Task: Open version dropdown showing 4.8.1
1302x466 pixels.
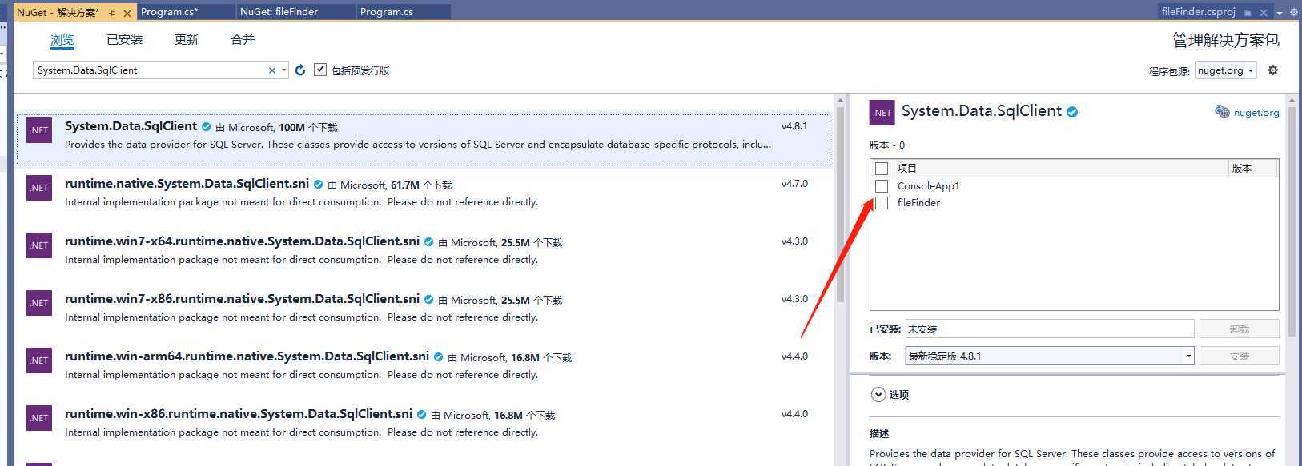Action: tap(1050, 356)
